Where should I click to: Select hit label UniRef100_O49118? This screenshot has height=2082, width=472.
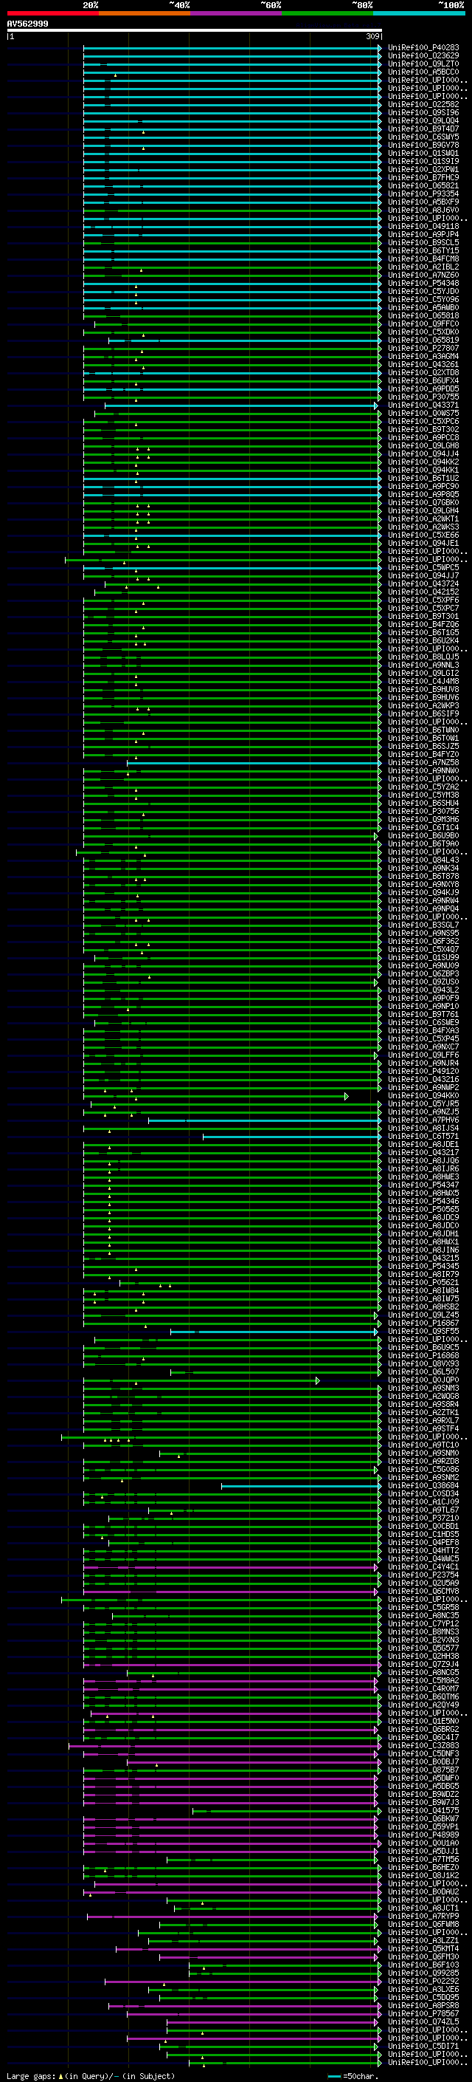point(423,226)
